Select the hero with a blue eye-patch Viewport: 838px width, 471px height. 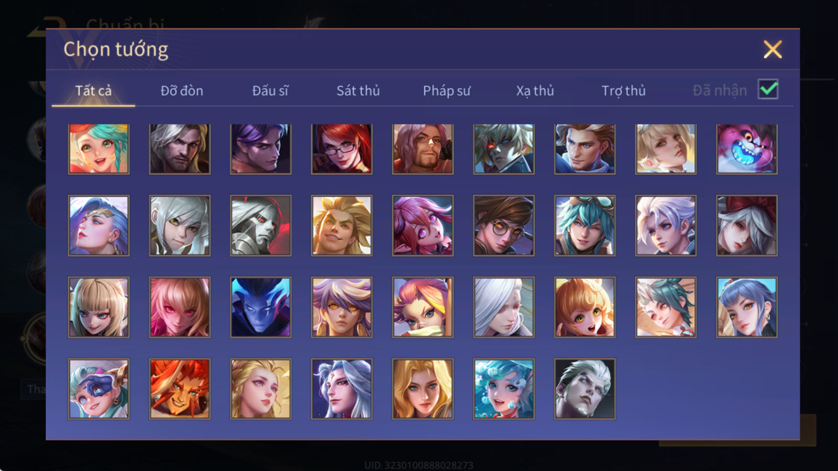point(99,389)
